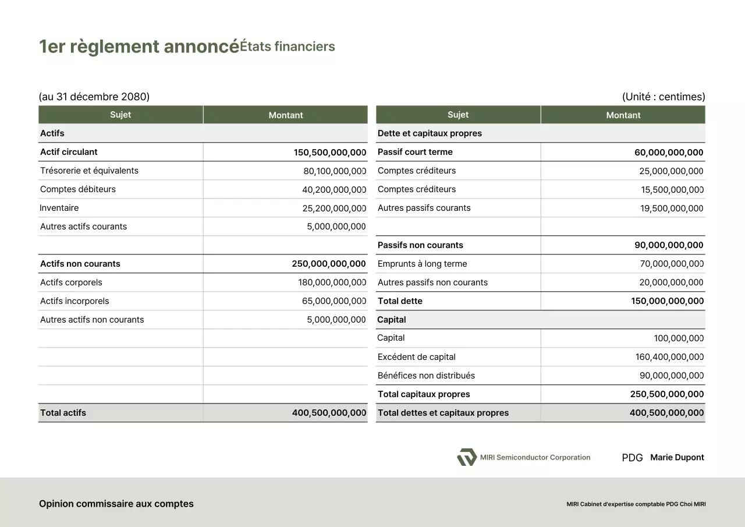This screenshot has height=527, width=745.
Task: Click the left table's 'Montant' header
Action: click(286, 115)
